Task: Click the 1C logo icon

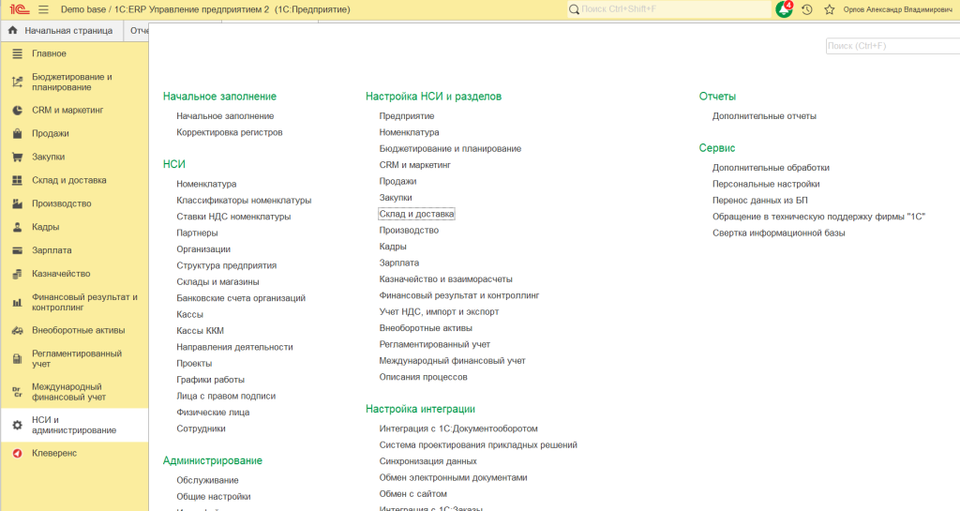Action: [19, 9]
